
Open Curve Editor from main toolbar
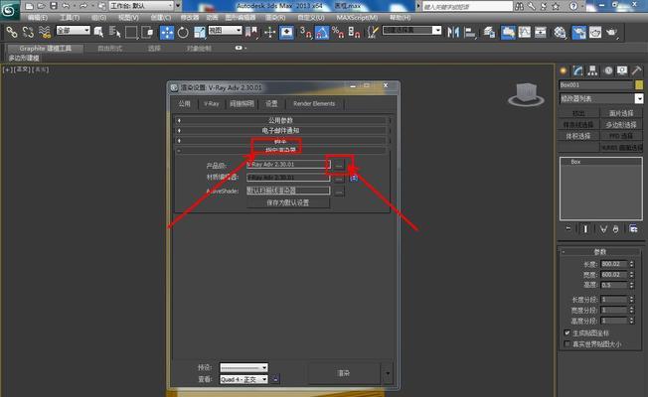pyautogui.click(x=525, y=32)
